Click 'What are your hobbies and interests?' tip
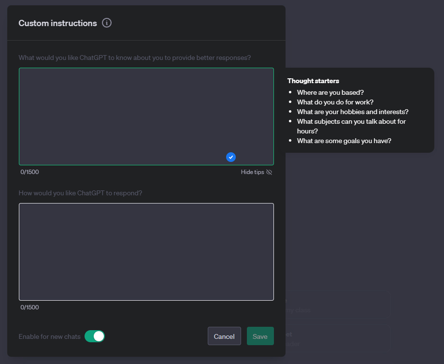Image resolution: width=444 pixels, height=364 pixels. tap(353, 112)
